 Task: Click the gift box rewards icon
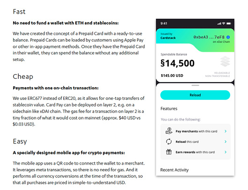[169, 152]
